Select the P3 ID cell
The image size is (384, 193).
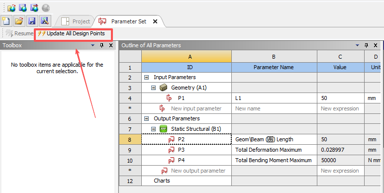click(x=187, y=150)
